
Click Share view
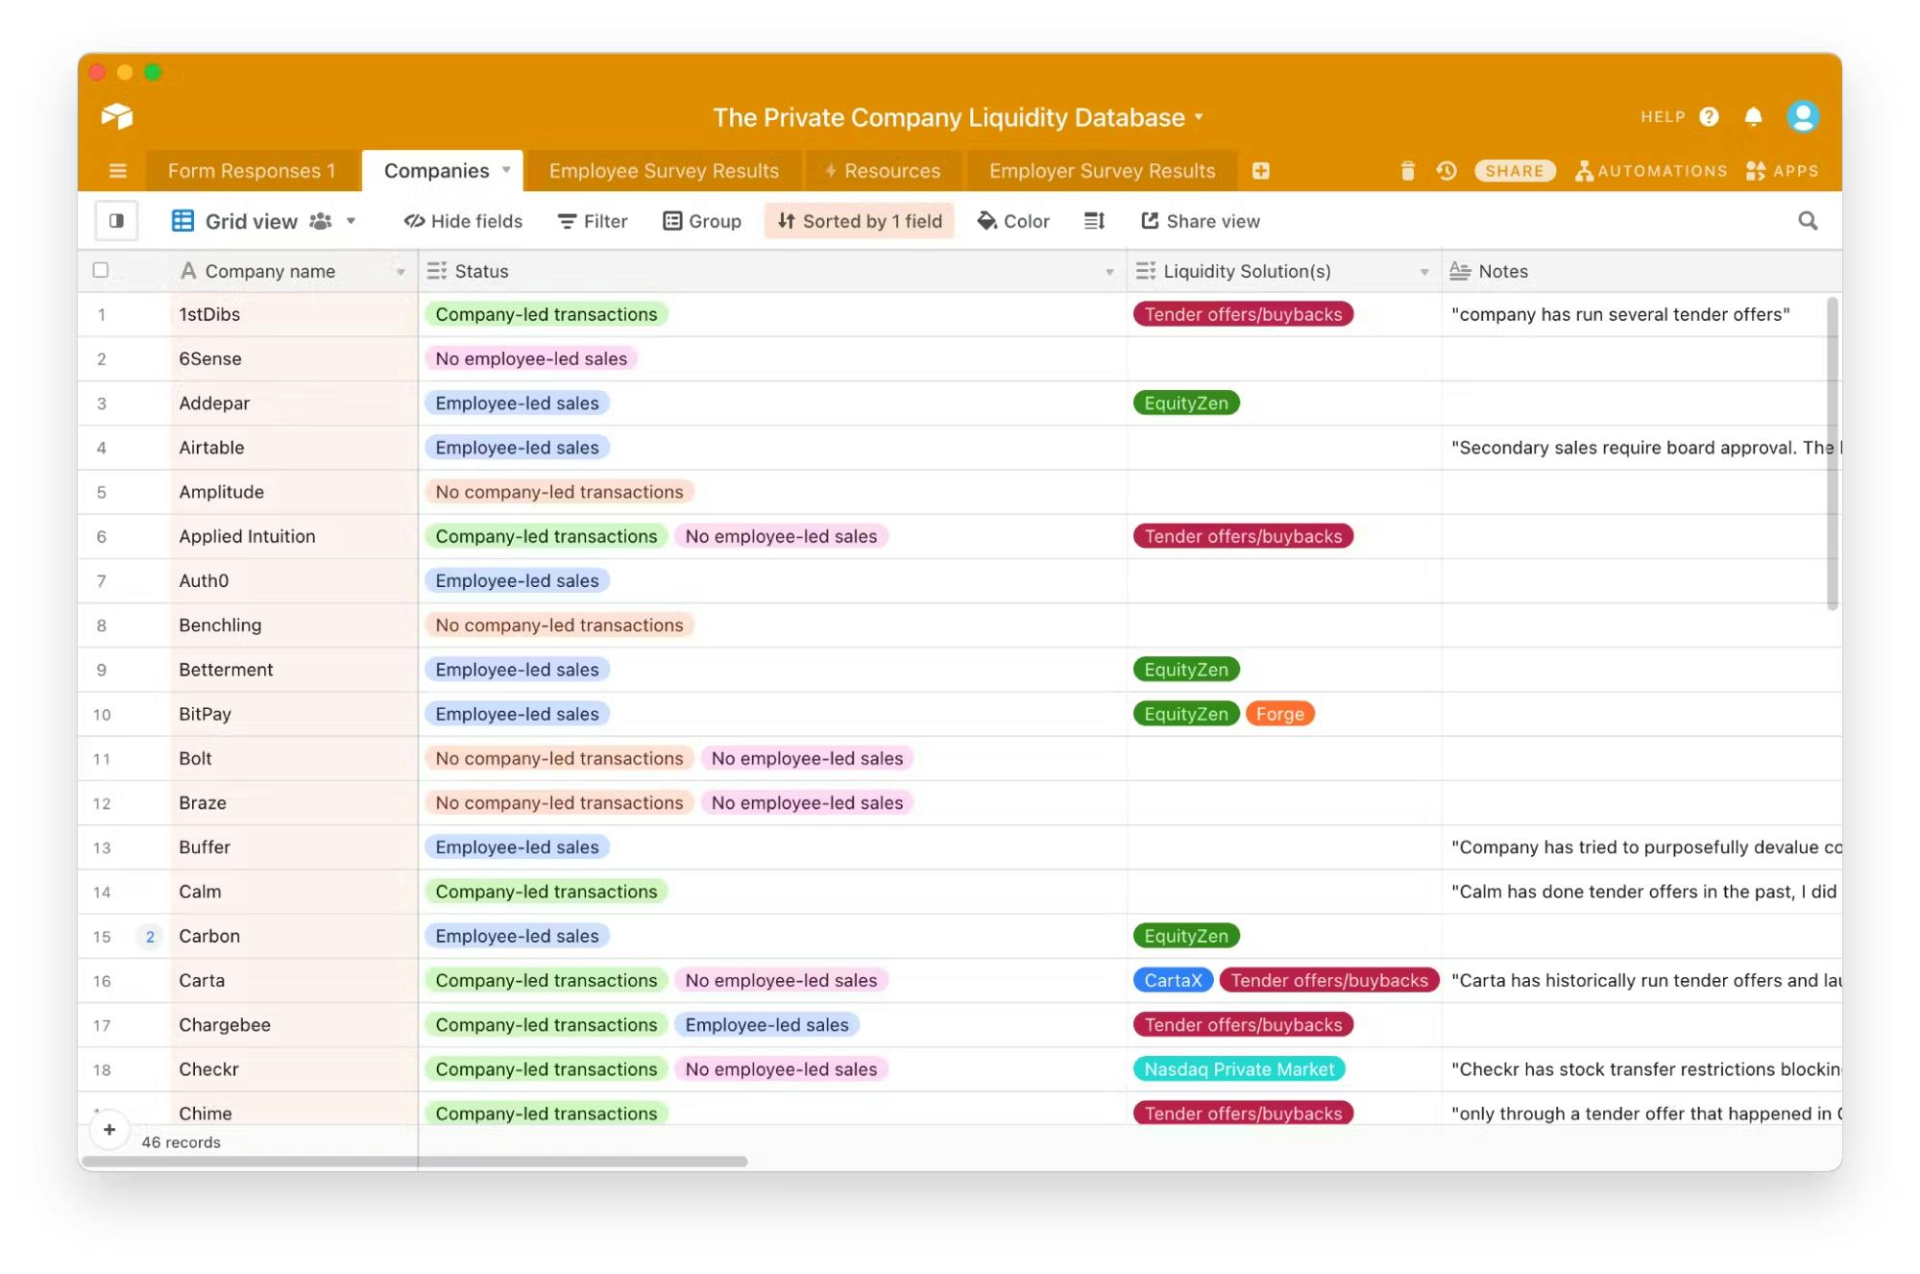pos(1200,221)
